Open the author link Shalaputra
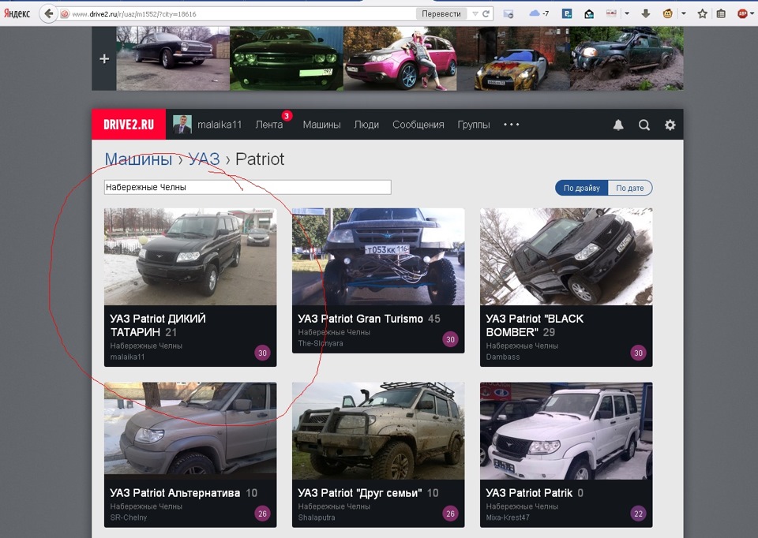 (x=317, y=517)
